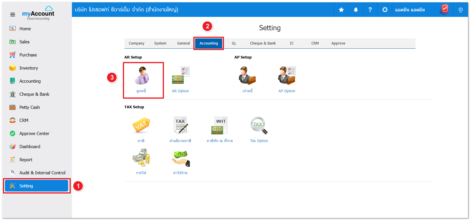Open the เจ้าหนี้ (creditor) setup icon

[x=247, y=76]
